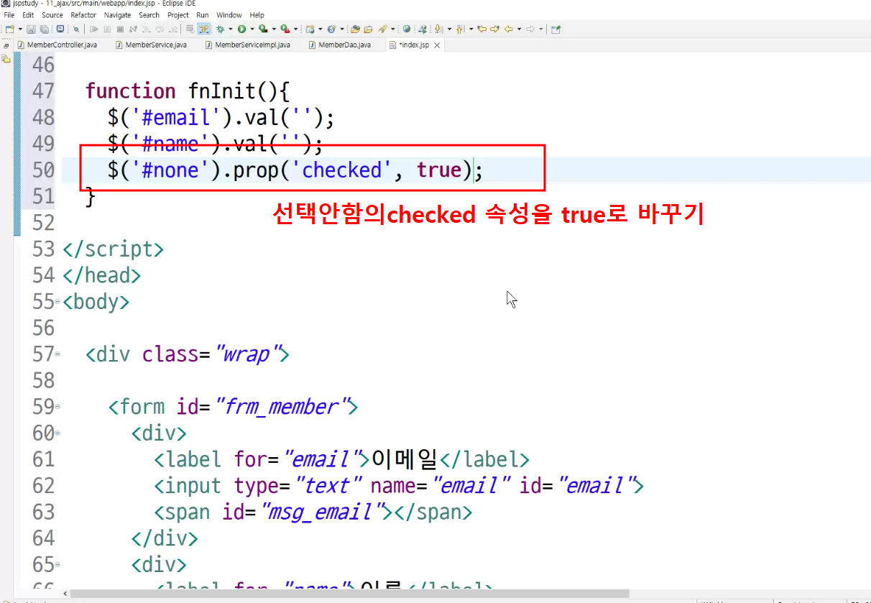Screen dimensions: 871x603
Task: Click the Step Over icon
Action: point(160,29)
